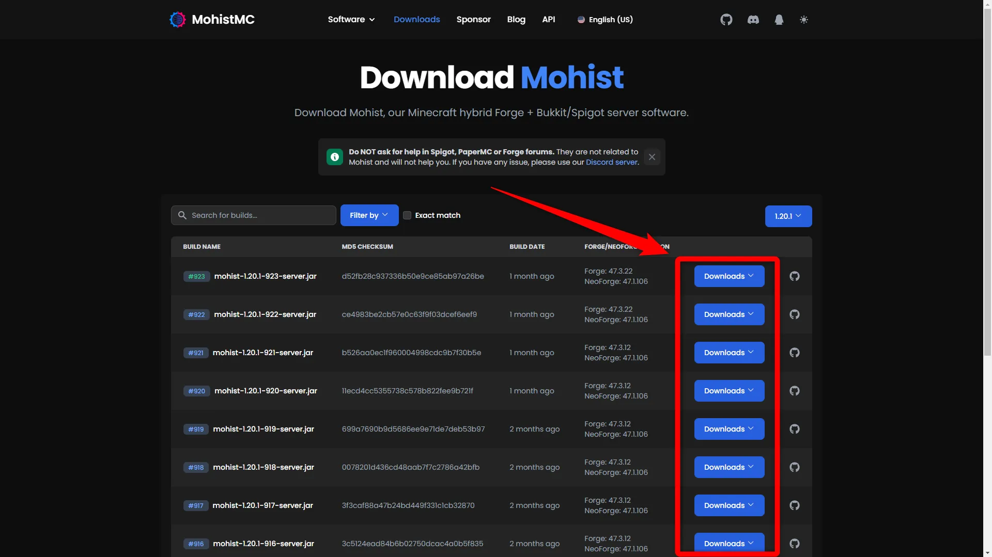992x557 pixels.
Task: Open the English (US) language menu
Action: click(x=605, y=20)
